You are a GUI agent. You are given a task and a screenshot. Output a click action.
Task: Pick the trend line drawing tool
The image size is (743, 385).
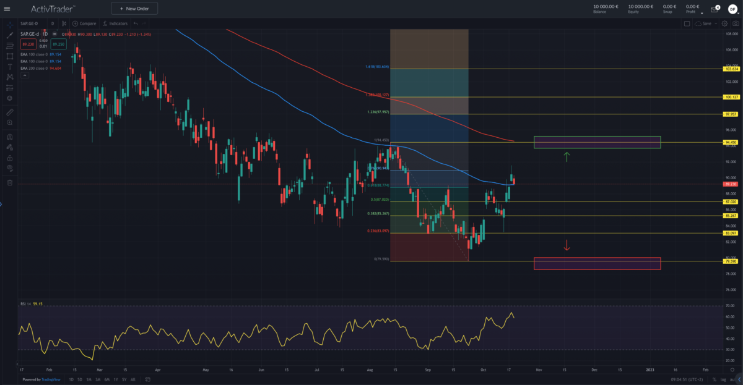coord(9,35)
